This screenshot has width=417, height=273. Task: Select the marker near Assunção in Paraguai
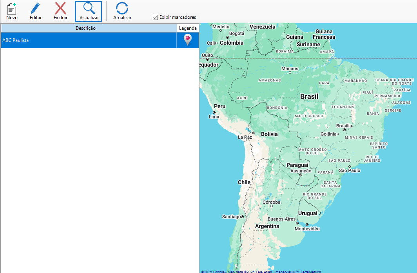coord(301,174)
